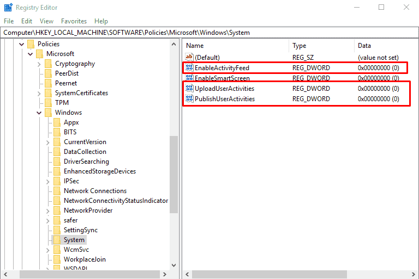The image size is (419, 279).
Task: Expand the SystemCertificates key
Action: click(39, 93)
